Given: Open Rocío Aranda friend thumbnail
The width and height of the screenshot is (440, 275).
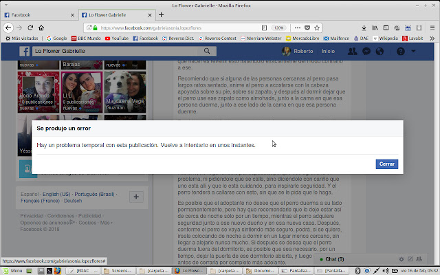Looking at the screenshot, I should (x=38, y=92).
